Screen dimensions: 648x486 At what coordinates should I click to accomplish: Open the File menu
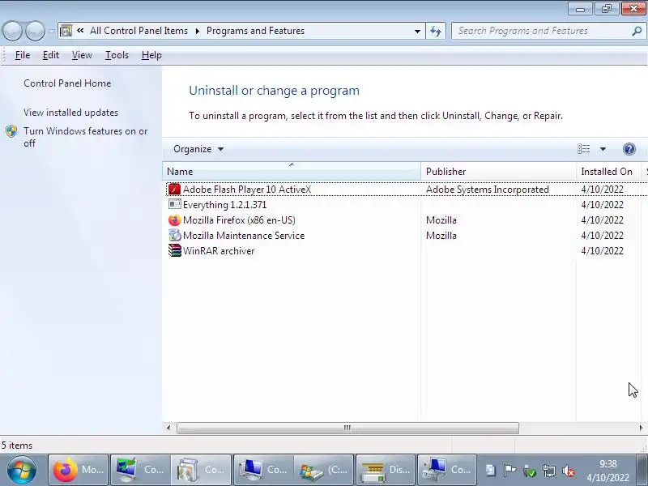[23, 55]
